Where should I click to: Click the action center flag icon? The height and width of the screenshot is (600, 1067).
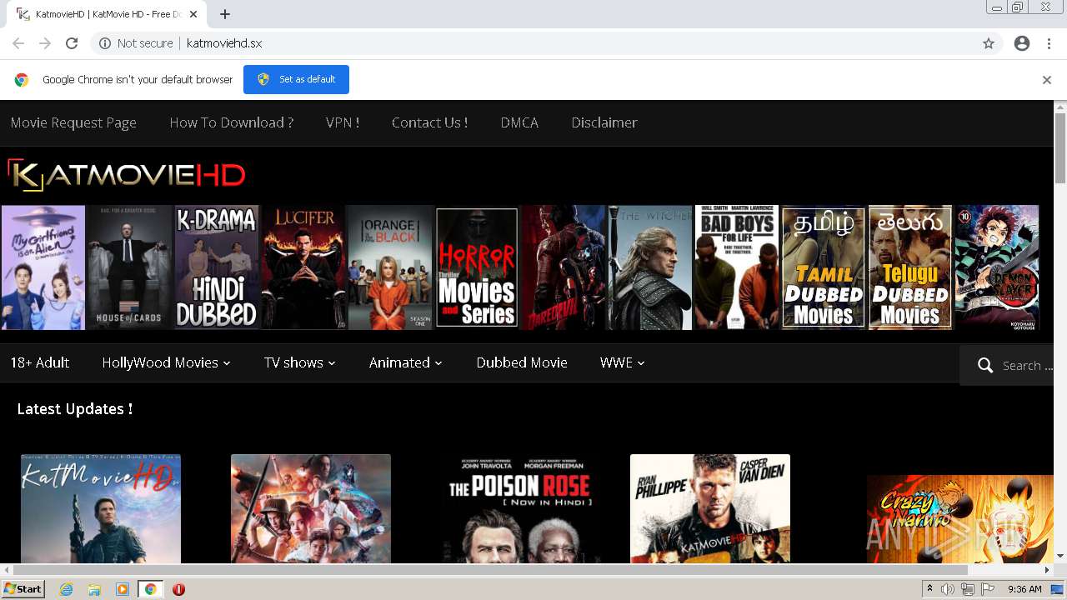click(988, 589)
